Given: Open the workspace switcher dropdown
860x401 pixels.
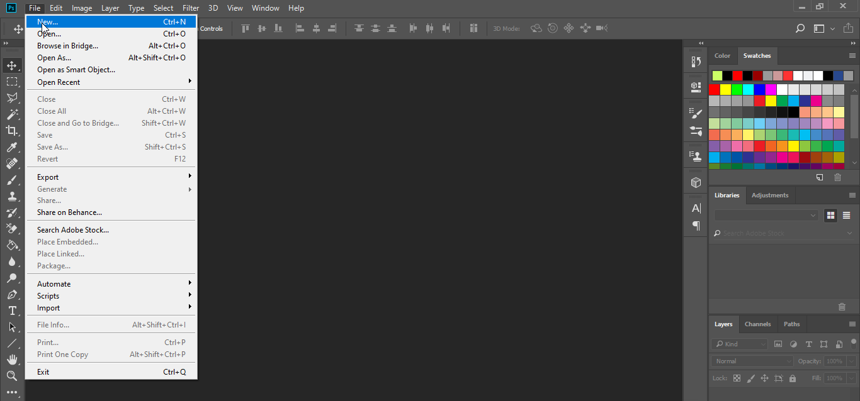Looking at the screenshot, I should (824, 28).
